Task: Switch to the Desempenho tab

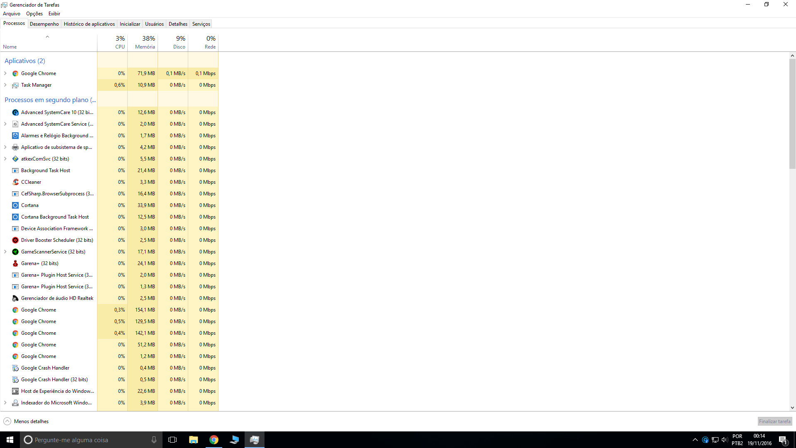Action: click(44, 24)
